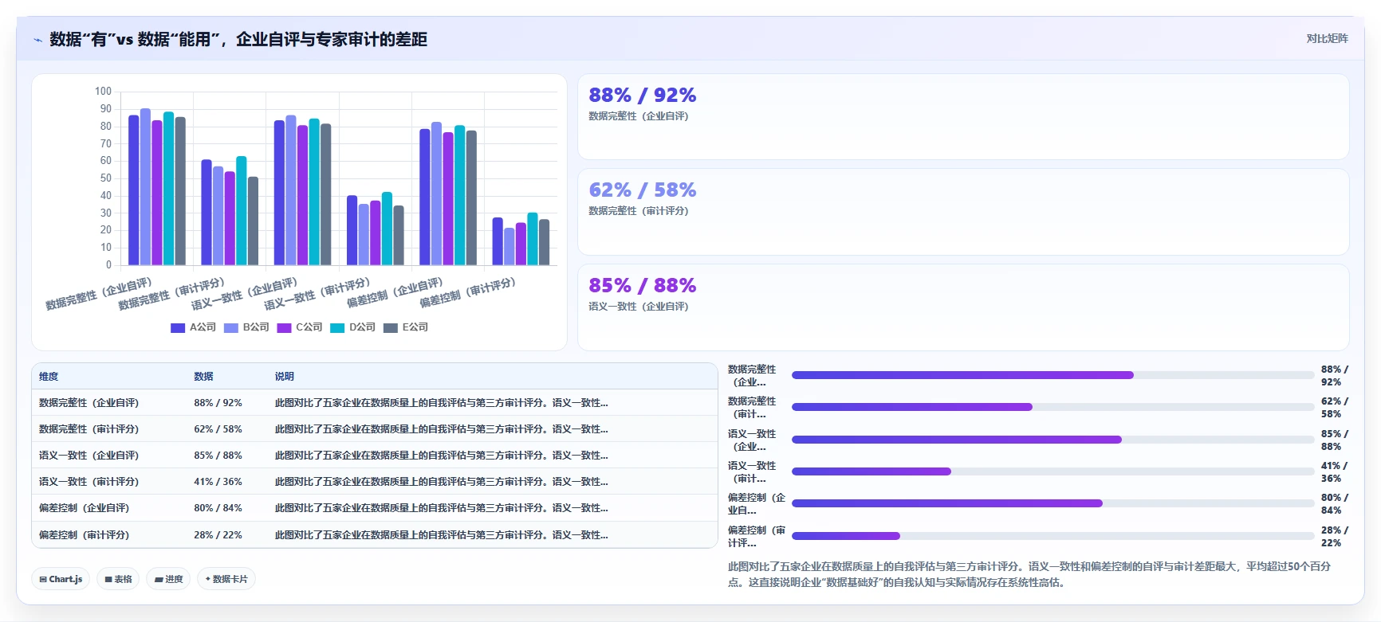Click the E公司 bar in the 数据完整性(审计评分) chart group

253,221
